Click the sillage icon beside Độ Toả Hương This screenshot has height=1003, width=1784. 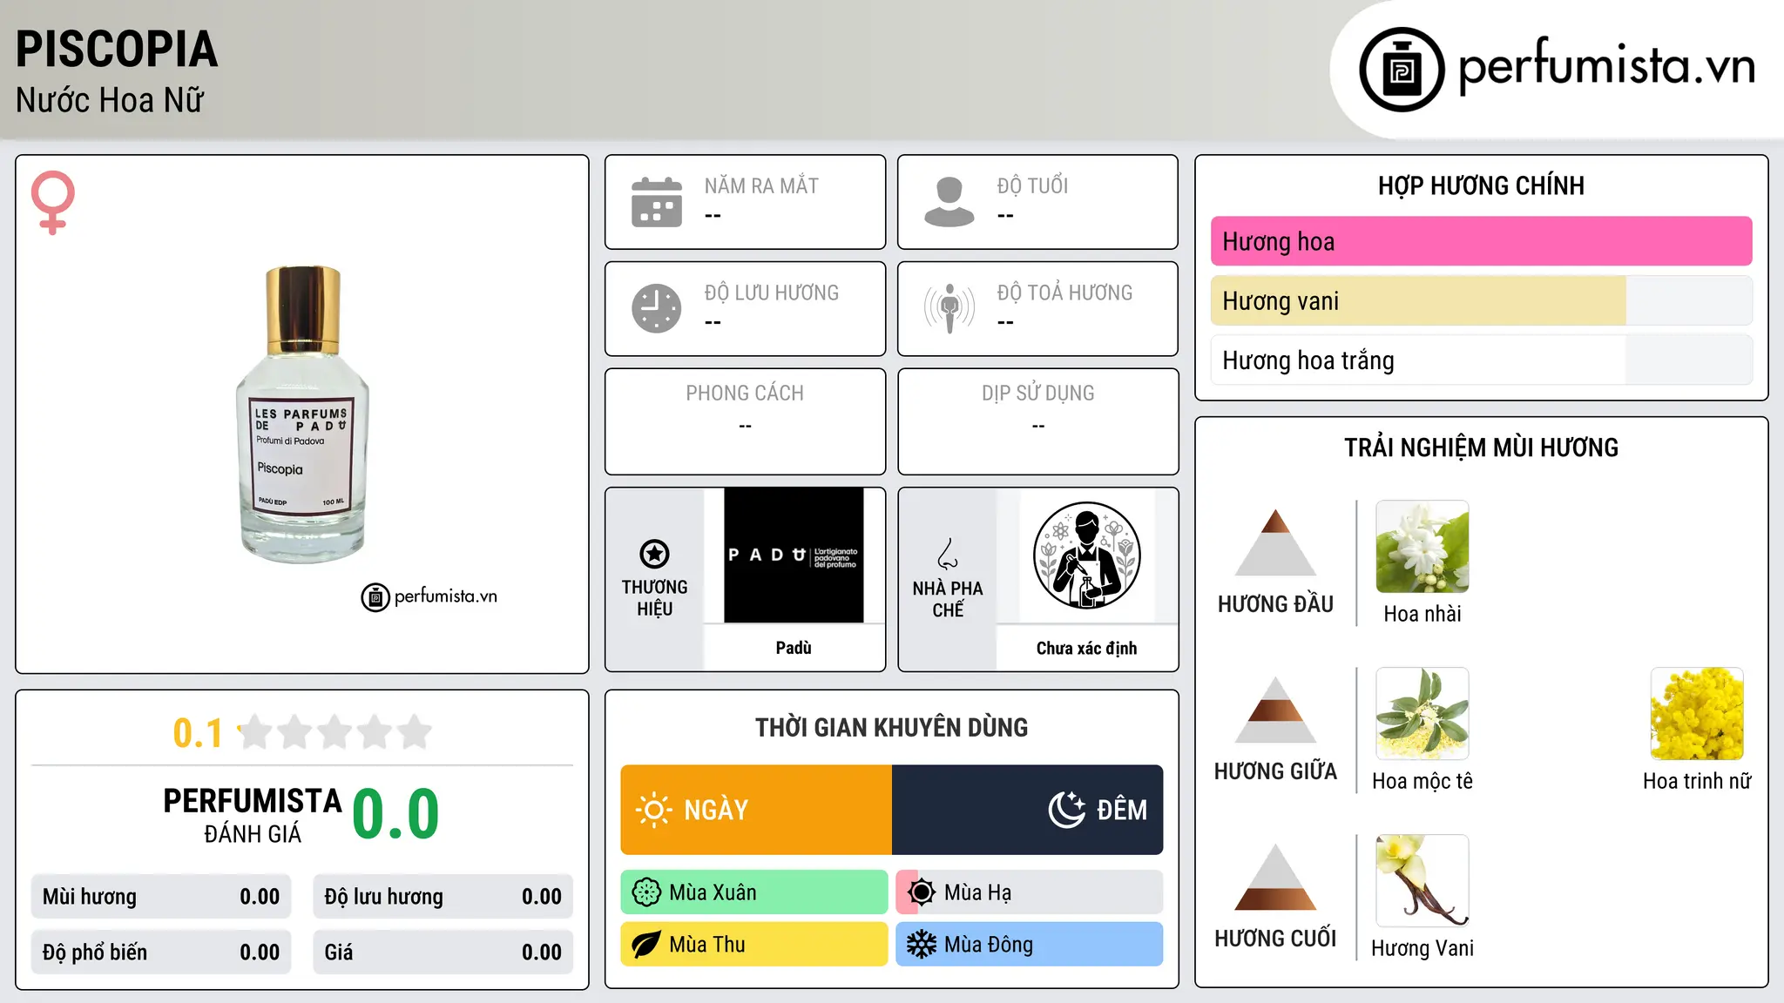(949, 308)
